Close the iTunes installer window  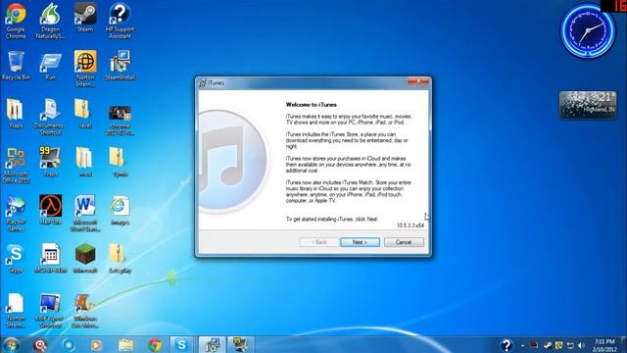tap(418, 81)
